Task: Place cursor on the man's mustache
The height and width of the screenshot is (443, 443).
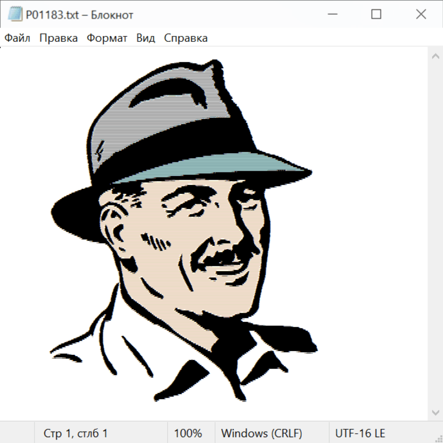Action: click(x=226, y=256)
